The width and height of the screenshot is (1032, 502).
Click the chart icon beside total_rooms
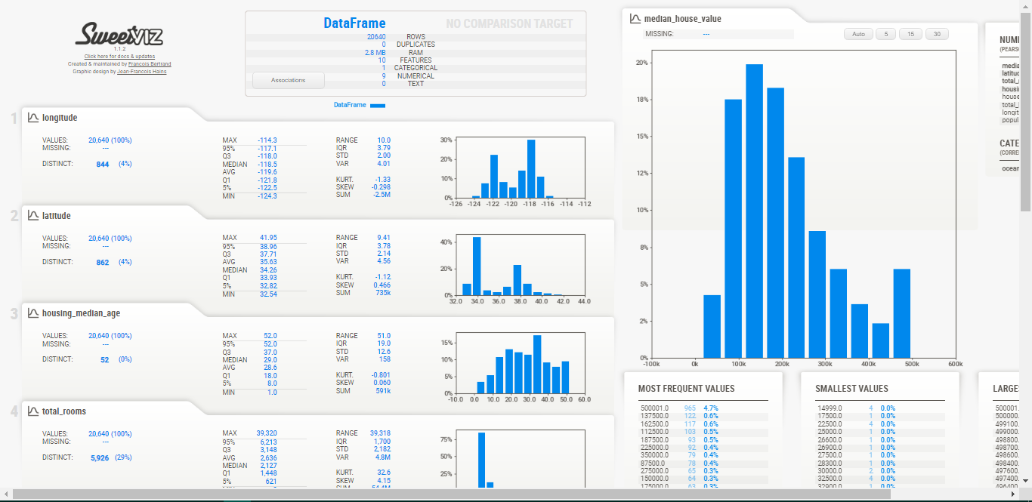33,411
